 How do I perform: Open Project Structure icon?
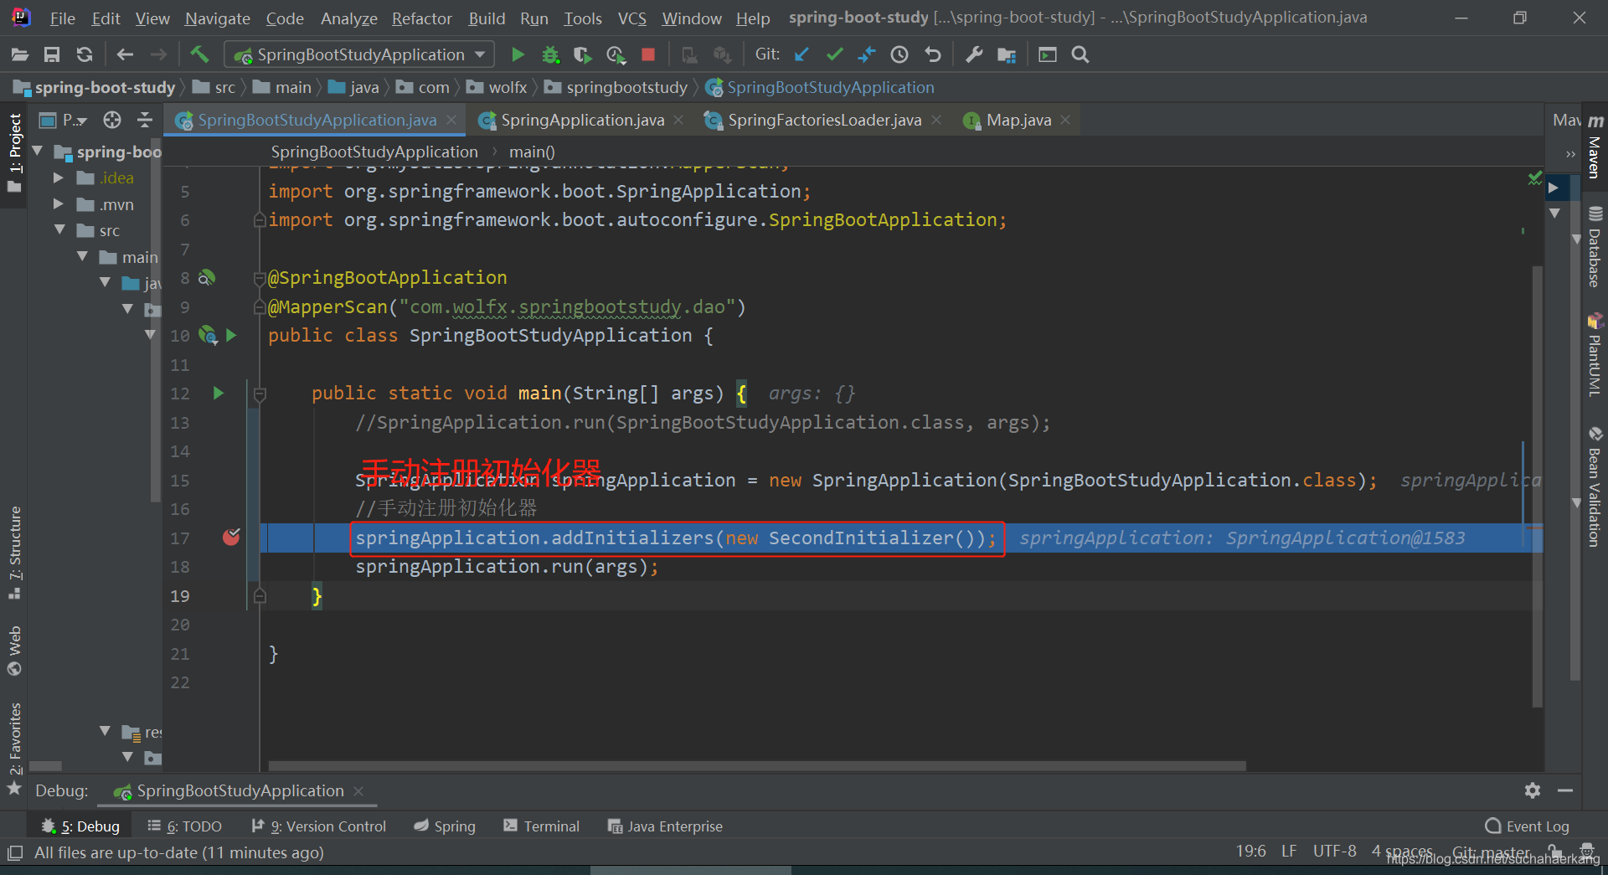click(x=1007, y=54)
